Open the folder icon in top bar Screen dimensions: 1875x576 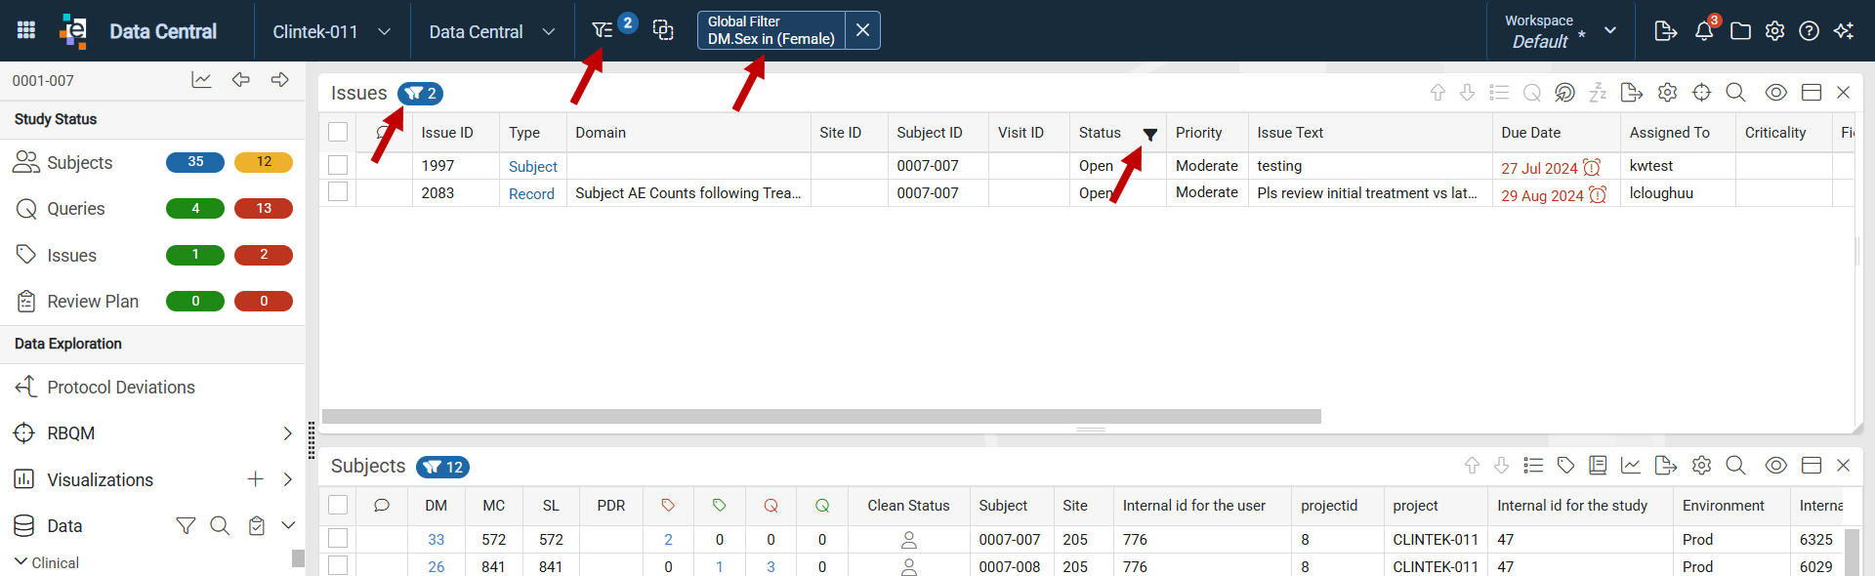[1740, 31]
